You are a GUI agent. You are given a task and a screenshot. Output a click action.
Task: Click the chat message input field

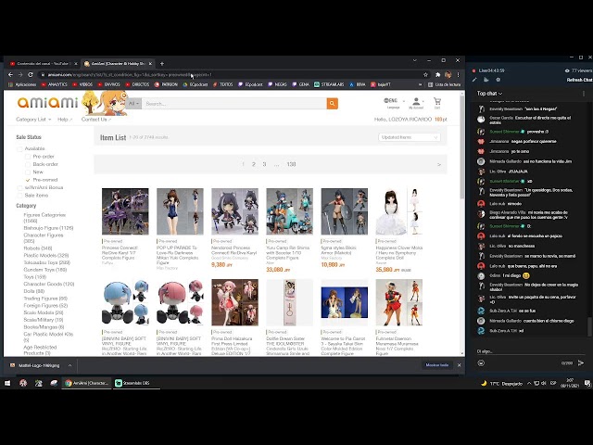point(529,351)
